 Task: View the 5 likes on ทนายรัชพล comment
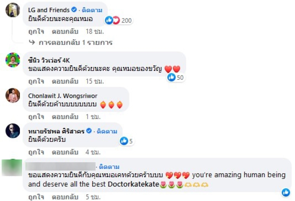coord(126,141)
